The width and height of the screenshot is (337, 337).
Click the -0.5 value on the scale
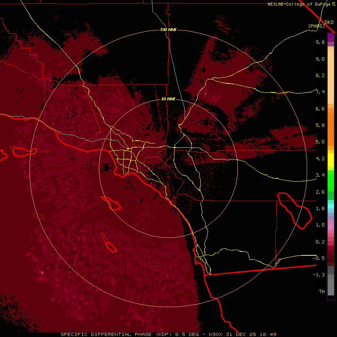(x=319, y=258)
